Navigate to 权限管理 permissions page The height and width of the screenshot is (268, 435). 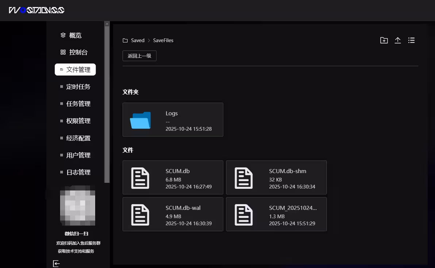[x=75, y=121]
